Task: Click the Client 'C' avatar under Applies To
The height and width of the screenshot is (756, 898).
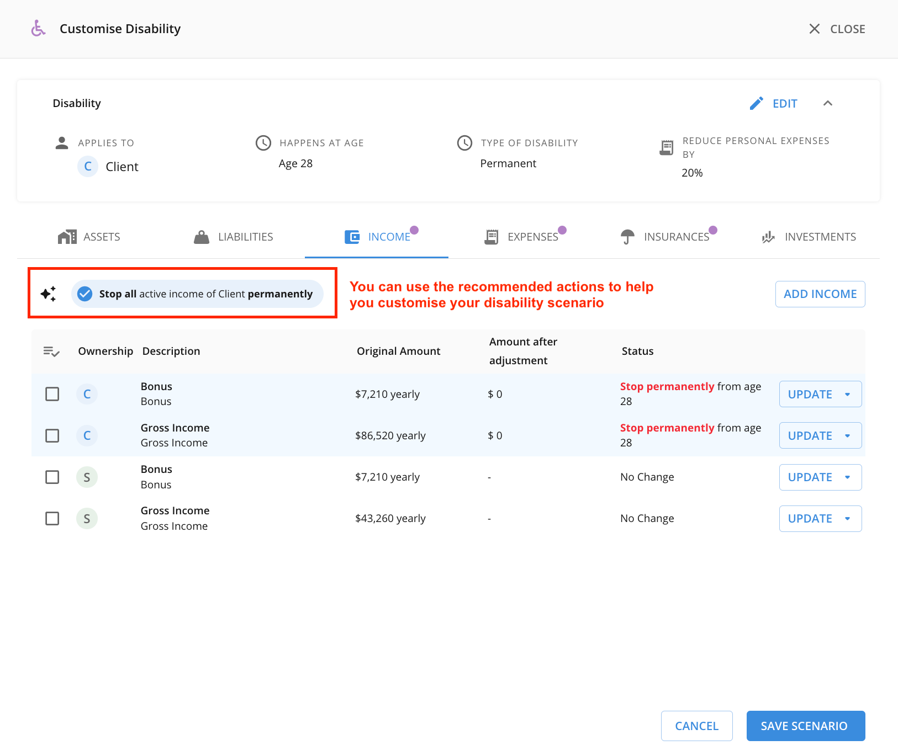Action: [88, 167]
